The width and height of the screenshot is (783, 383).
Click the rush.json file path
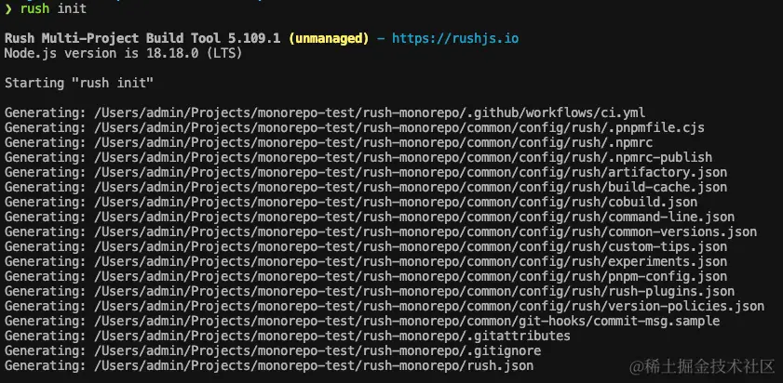coord(314,366)
